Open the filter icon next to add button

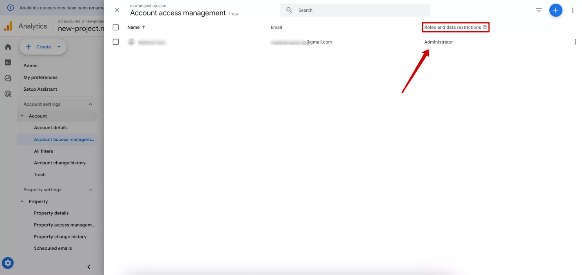539,10
